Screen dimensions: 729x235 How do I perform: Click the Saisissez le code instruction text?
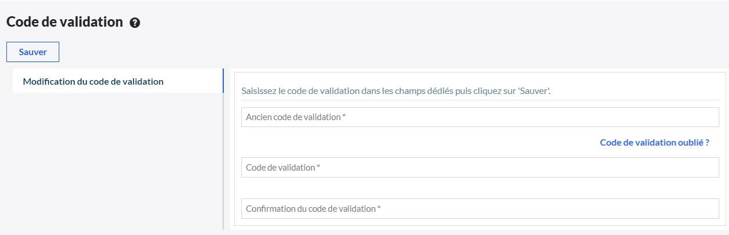395,91
